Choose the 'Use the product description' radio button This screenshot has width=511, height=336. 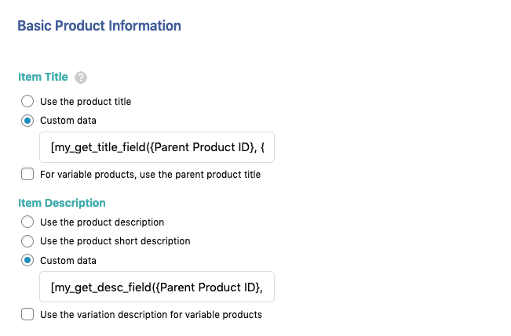pos(27,222)
